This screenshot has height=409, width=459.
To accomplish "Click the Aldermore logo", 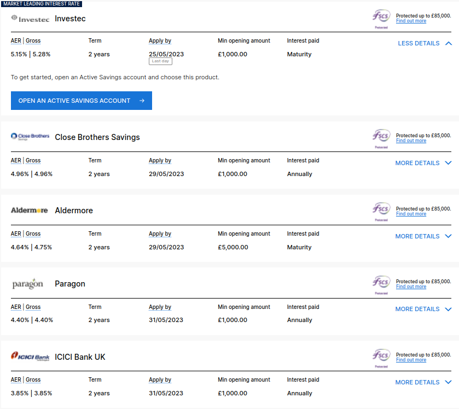I will [x=30, y=210].
